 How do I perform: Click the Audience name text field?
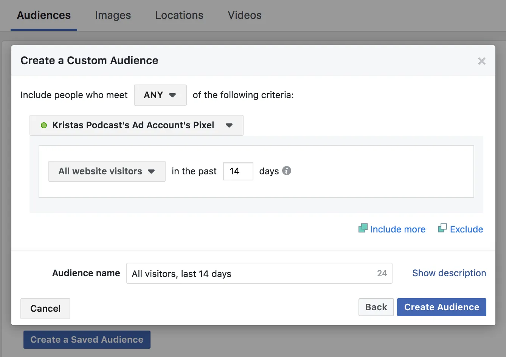coord(259,273)
